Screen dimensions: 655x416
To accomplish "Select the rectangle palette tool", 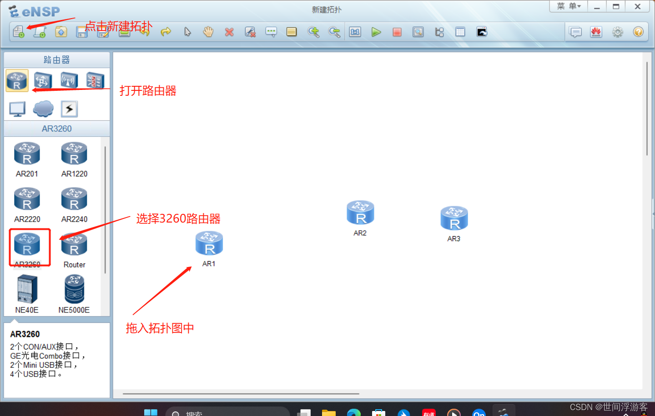I will click(x=292, y=32).
